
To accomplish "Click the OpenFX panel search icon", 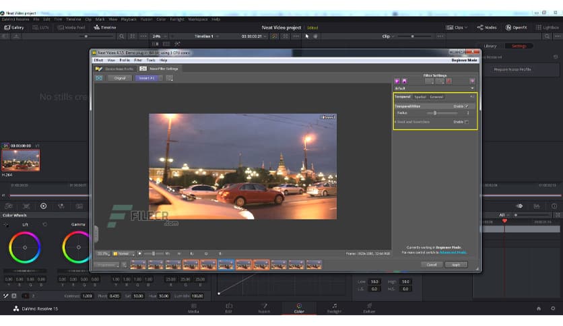I will pyautogui.click(x=547, y=36).
